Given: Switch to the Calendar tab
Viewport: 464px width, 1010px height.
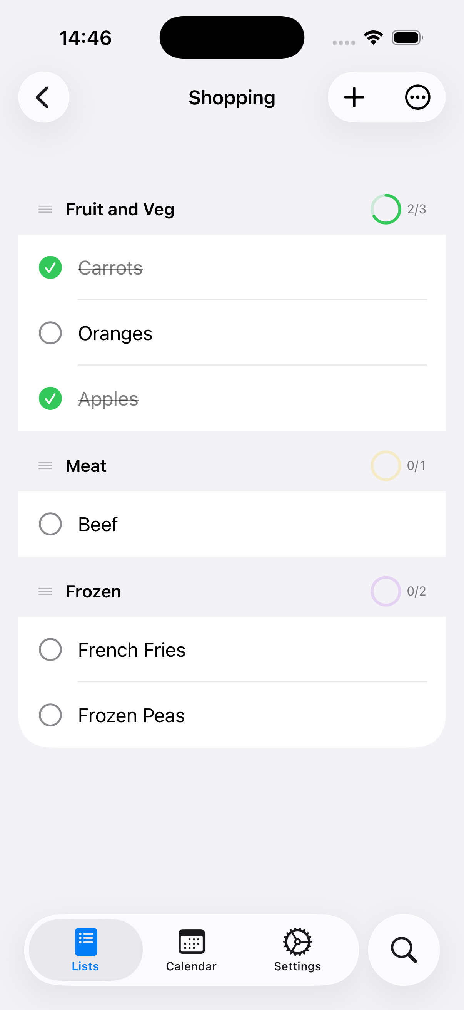Looking at the screenshot, I should 191,950.
